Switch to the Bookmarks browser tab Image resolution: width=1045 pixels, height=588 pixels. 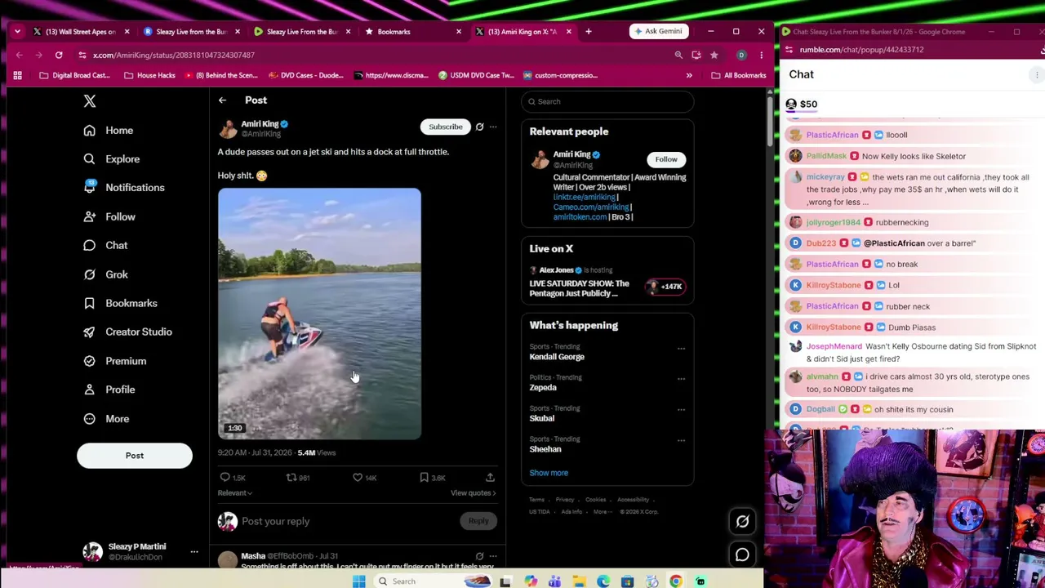point(412,32)
